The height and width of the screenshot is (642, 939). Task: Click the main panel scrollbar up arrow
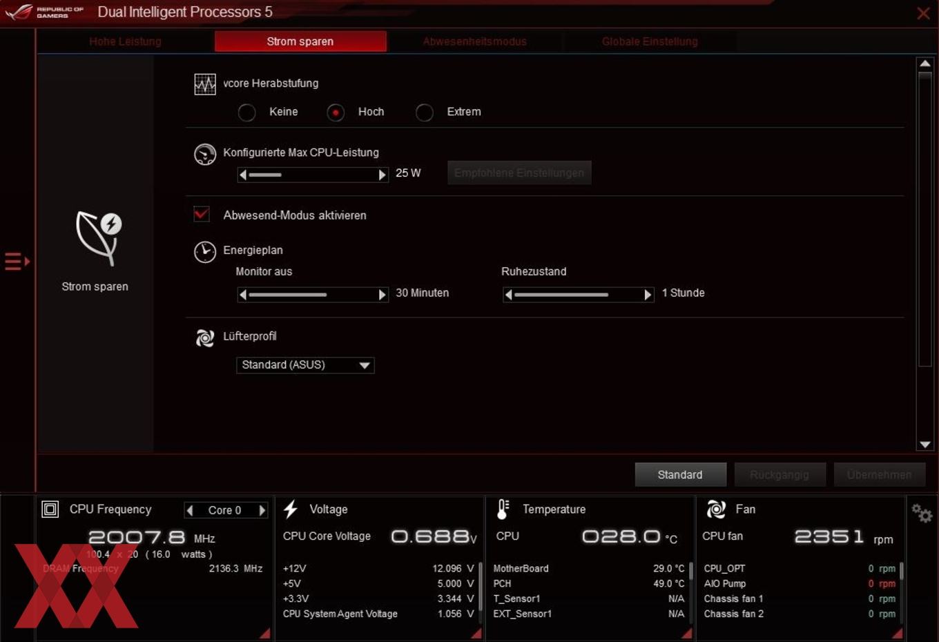pyautogui.click(x=925, y=64)
